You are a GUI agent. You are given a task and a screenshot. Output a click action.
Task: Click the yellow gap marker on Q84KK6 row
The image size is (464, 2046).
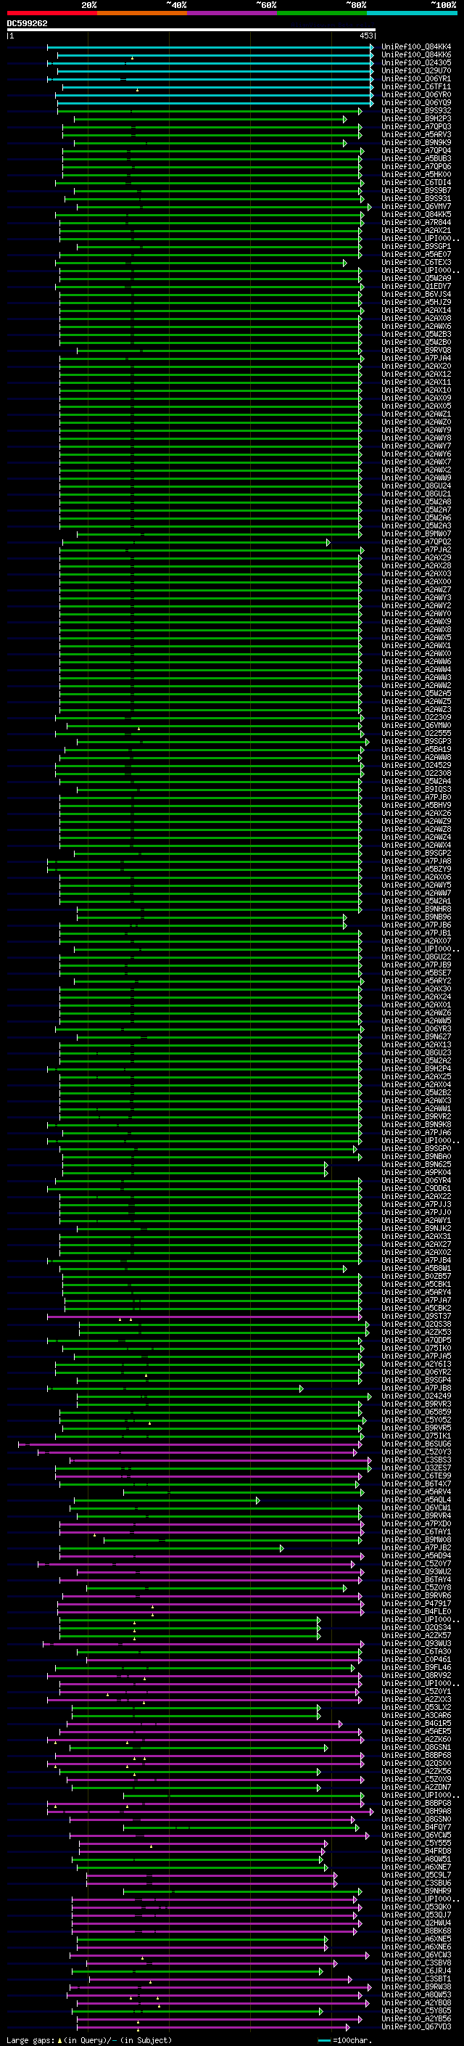(x=133, y=58)
